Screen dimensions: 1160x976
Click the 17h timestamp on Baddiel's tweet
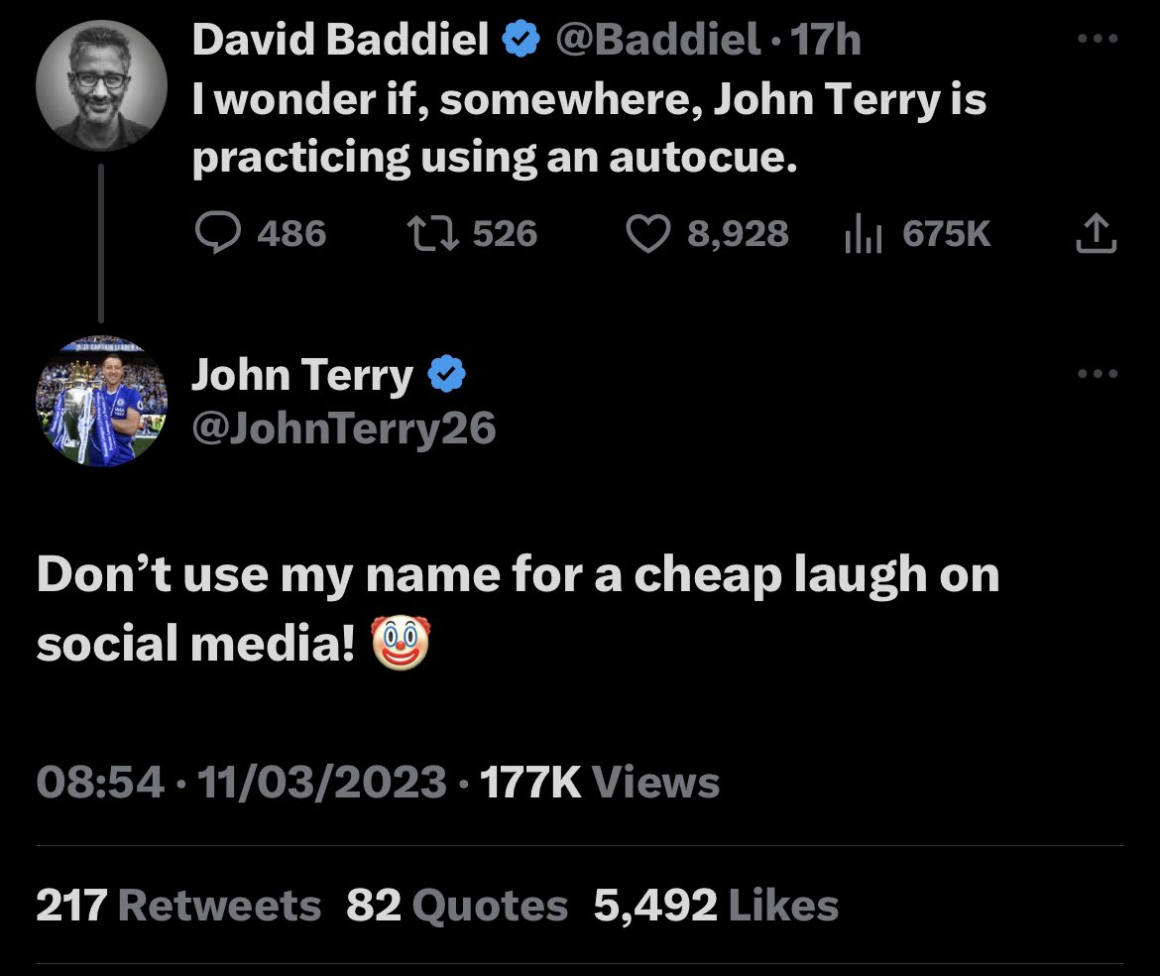point(826,39)
